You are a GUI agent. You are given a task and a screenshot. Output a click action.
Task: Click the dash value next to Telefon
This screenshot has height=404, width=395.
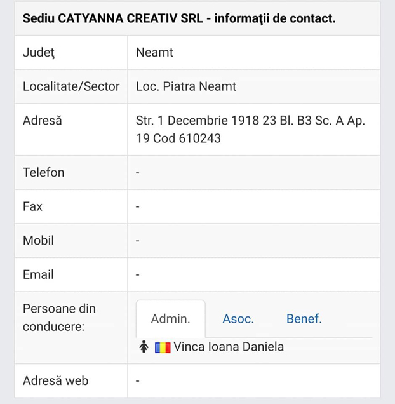(138, 173)
